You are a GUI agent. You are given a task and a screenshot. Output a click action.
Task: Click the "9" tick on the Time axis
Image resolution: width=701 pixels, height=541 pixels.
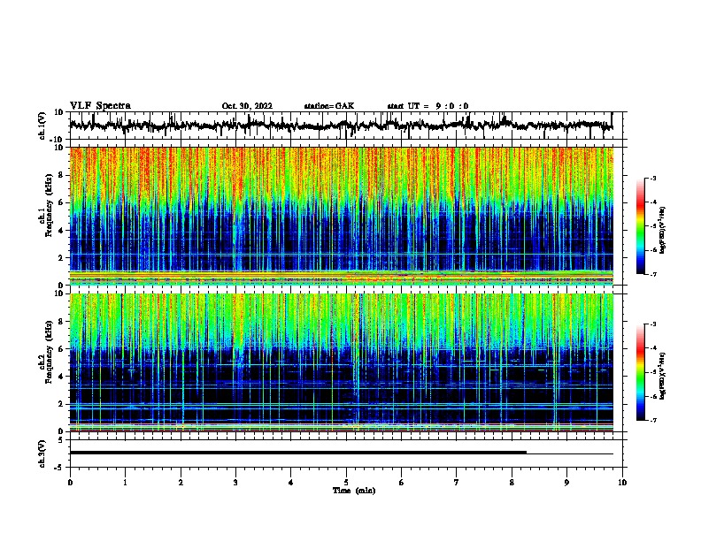point(566,483)
